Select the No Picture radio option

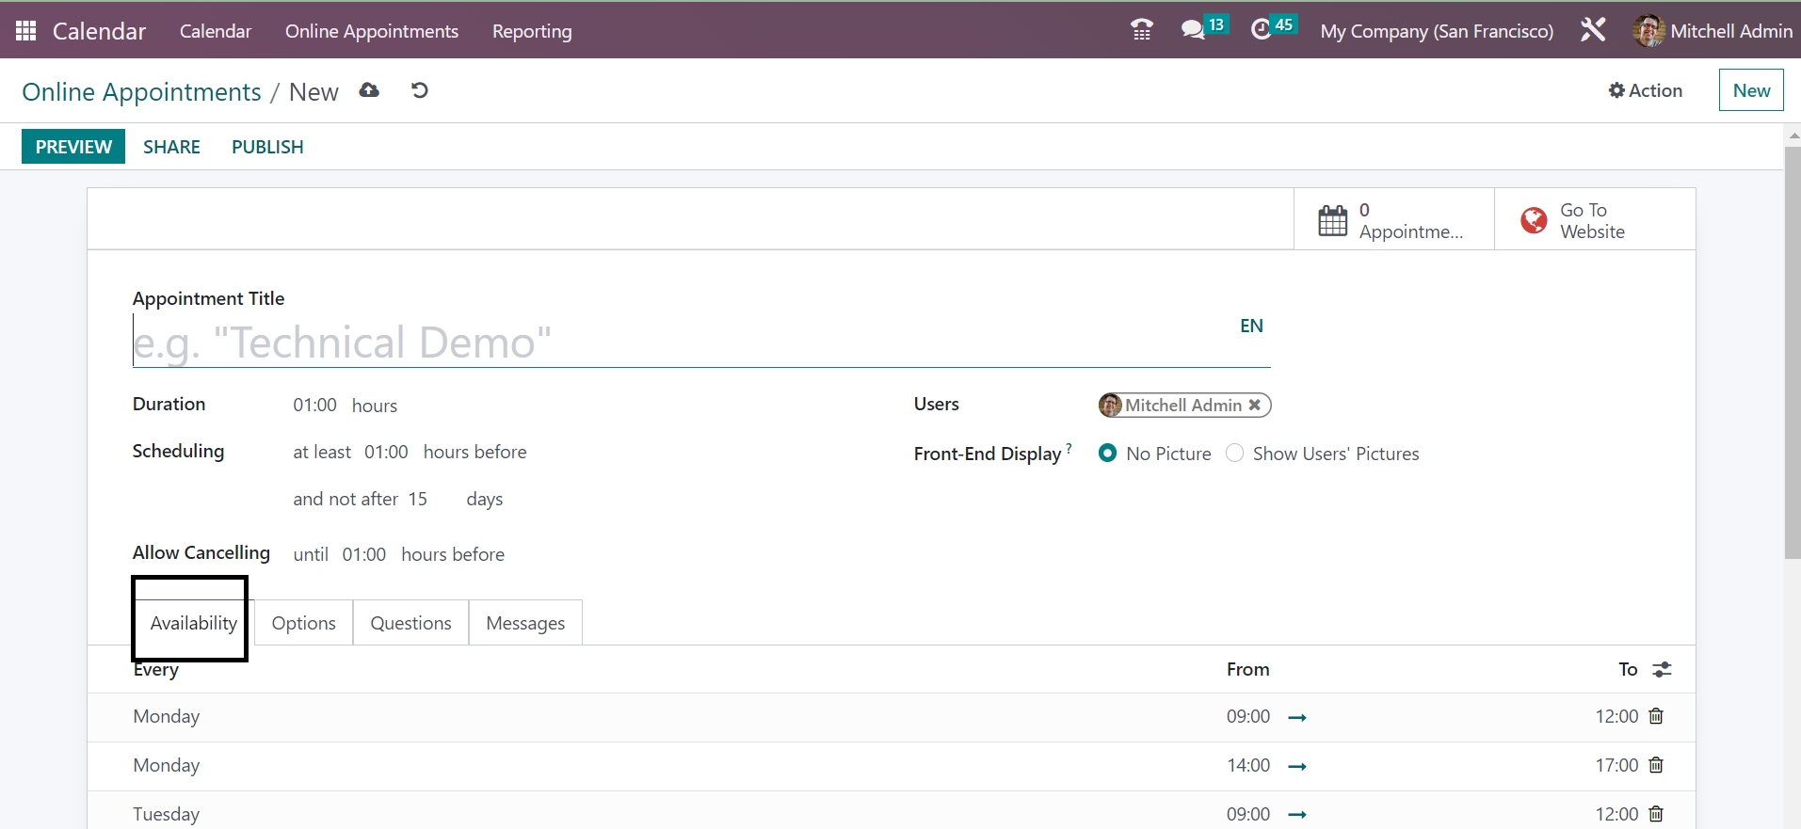[1108, 454]
